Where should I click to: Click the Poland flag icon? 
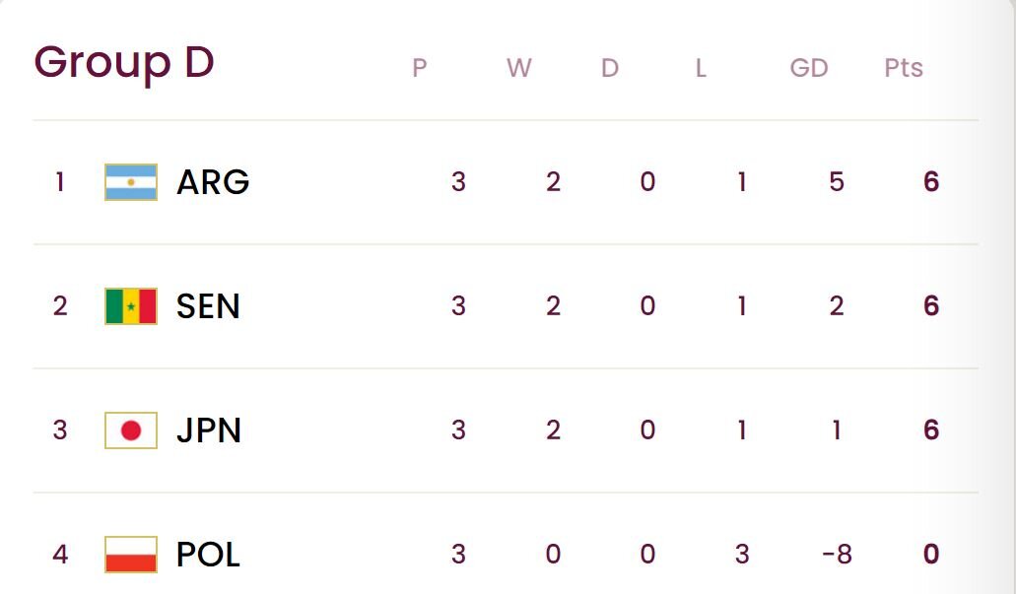[131, 555]
